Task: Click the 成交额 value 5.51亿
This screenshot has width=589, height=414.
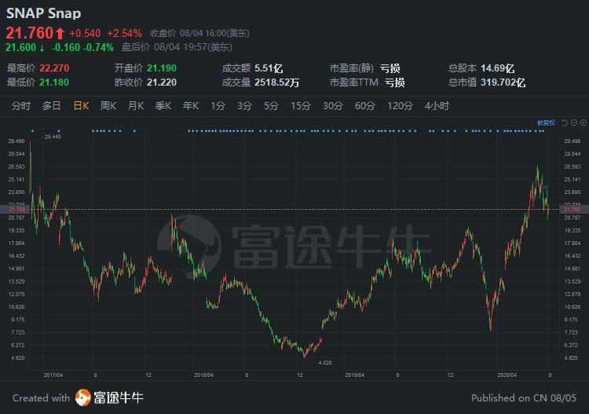Action: (x=269, y=68)
